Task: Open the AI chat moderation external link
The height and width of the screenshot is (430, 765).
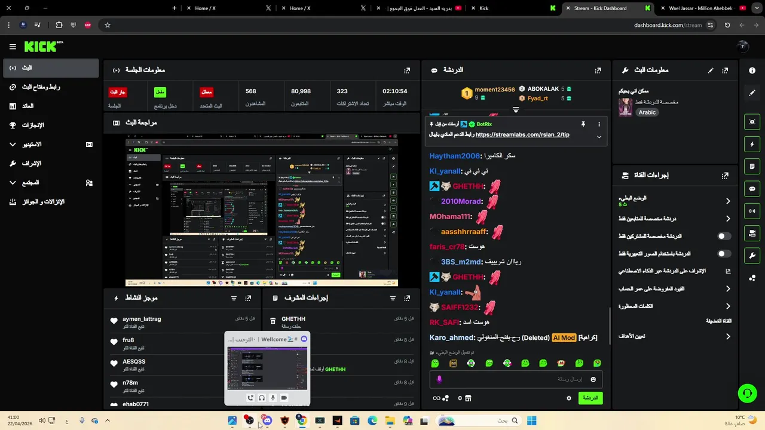Action: (728, 271)
